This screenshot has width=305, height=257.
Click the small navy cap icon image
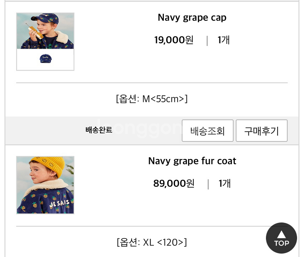[x=46, y=59]
